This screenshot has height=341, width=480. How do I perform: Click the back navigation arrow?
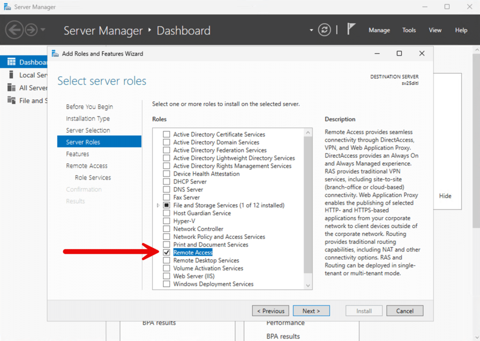tap(15, 30)
